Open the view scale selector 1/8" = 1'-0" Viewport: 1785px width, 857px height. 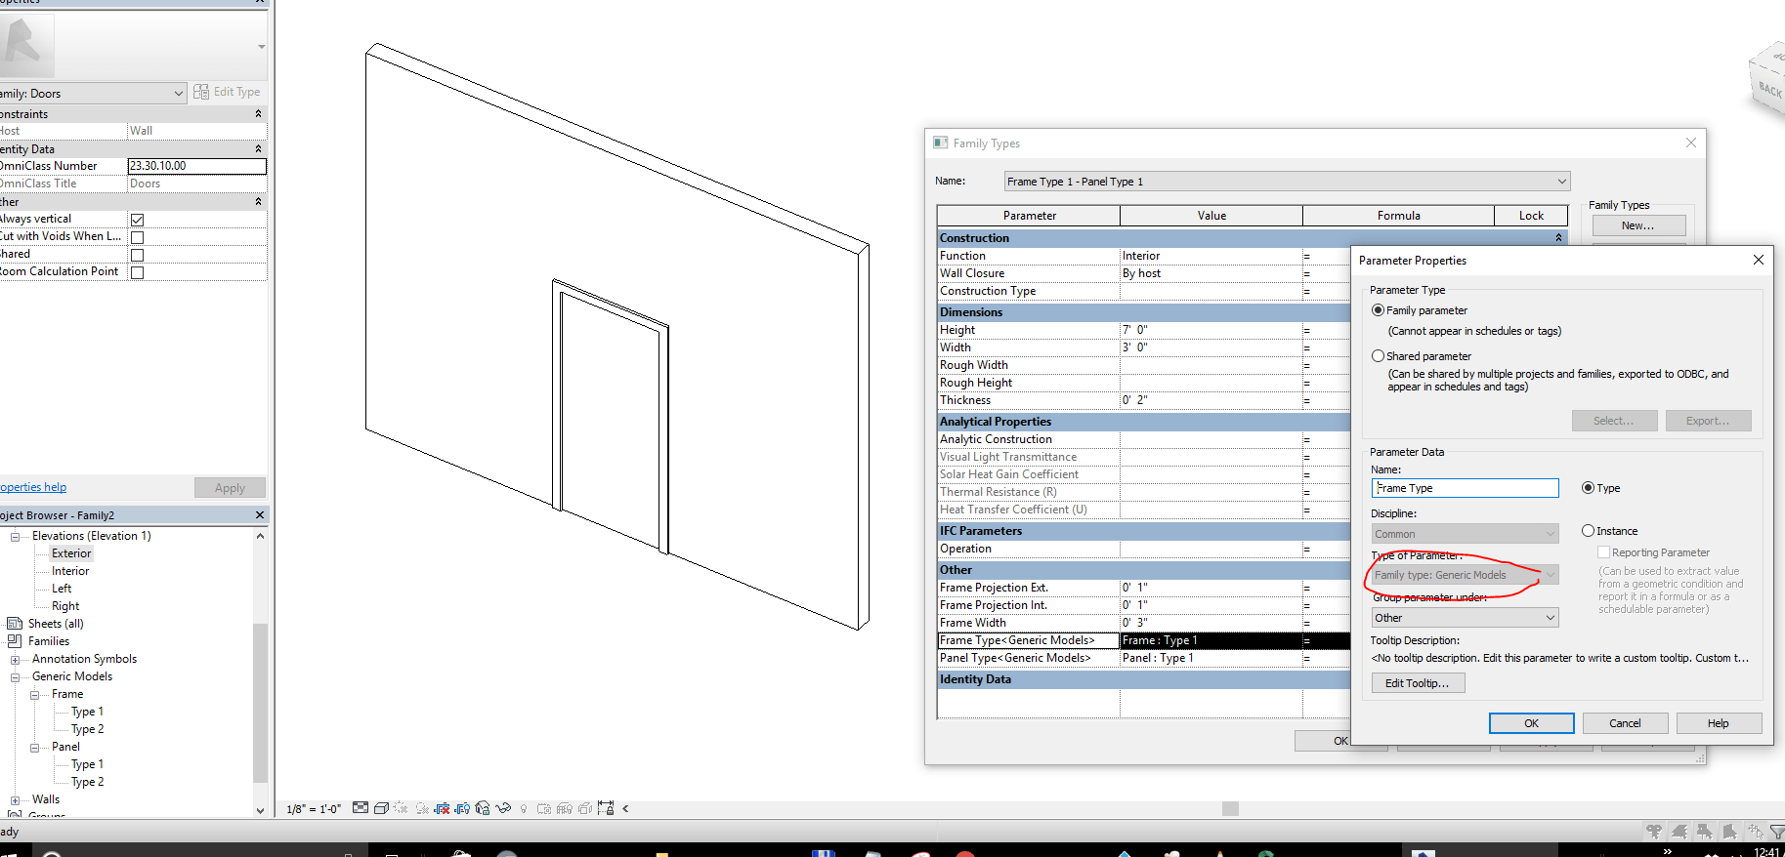(x=314, y=809)
